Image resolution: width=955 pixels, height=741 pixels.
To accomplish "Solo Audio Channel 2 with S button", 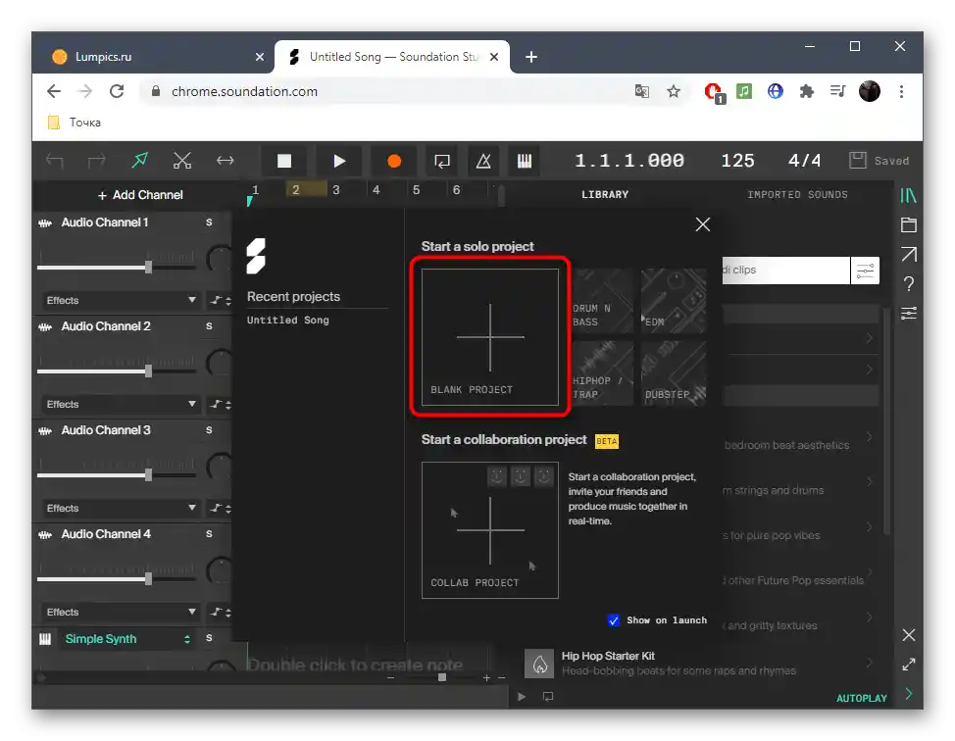I will 209,326.
